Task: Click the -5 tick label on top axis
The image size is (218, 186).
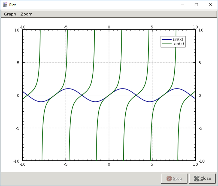Action: click(66, 27)
